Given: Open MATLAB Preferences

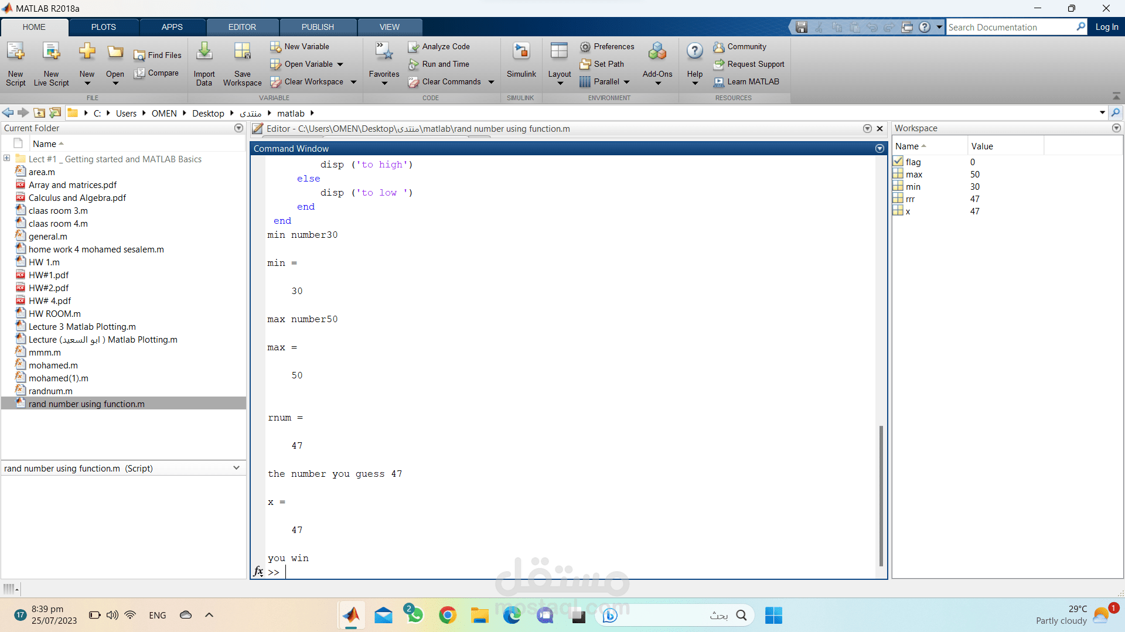Looking at the screenshot, I should click(607, 46).
